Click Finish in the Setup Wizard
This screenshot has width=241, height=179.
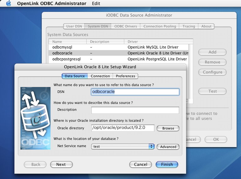pyautogui.click(x=167, y=164)
